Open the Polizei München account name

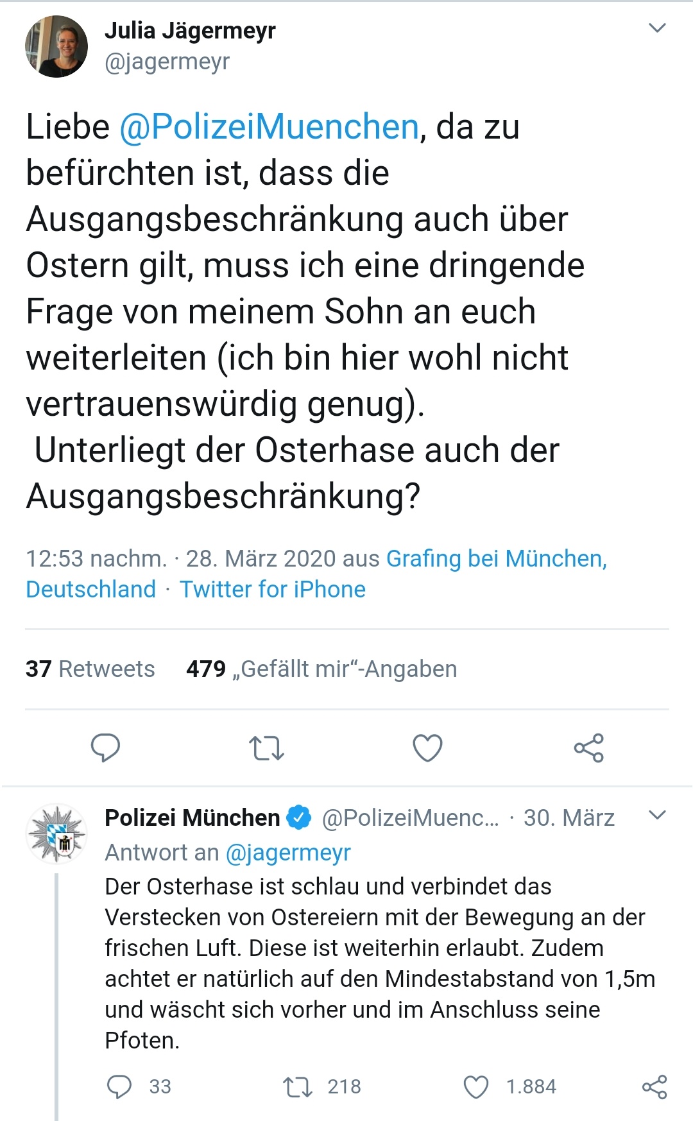tap(193, 817)
